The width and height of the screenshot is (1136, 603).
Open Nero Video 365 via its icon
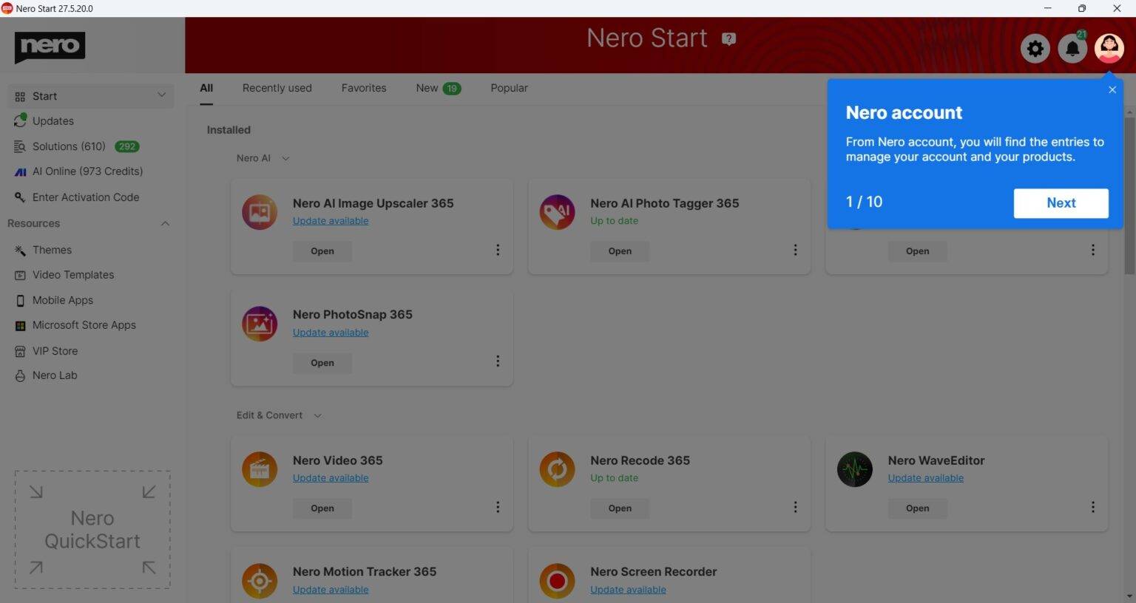pos(259,469)
